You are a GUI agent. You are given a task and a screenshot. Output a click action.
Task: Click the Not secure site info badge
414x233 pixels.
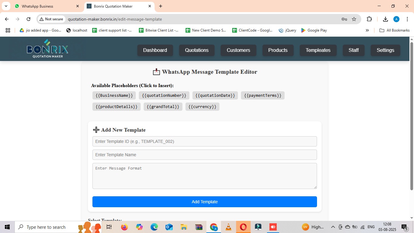[51, 19]
